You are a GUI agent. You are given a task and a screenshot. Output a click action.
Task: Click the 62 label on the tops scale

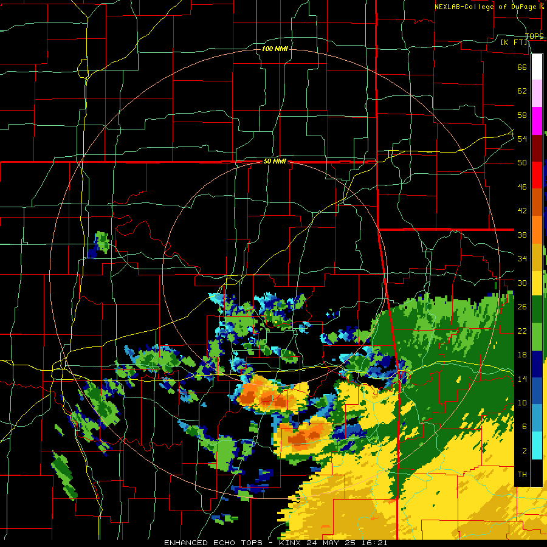[522, 91]
